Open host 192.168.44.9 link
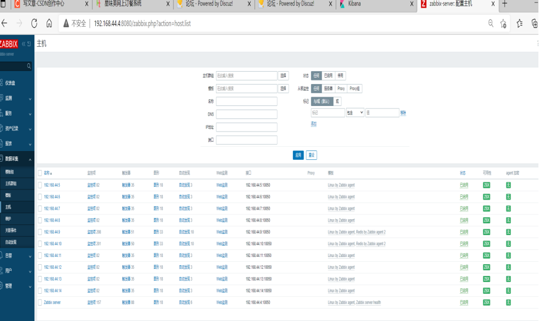539x321 pixels. (x=52, y=232)
